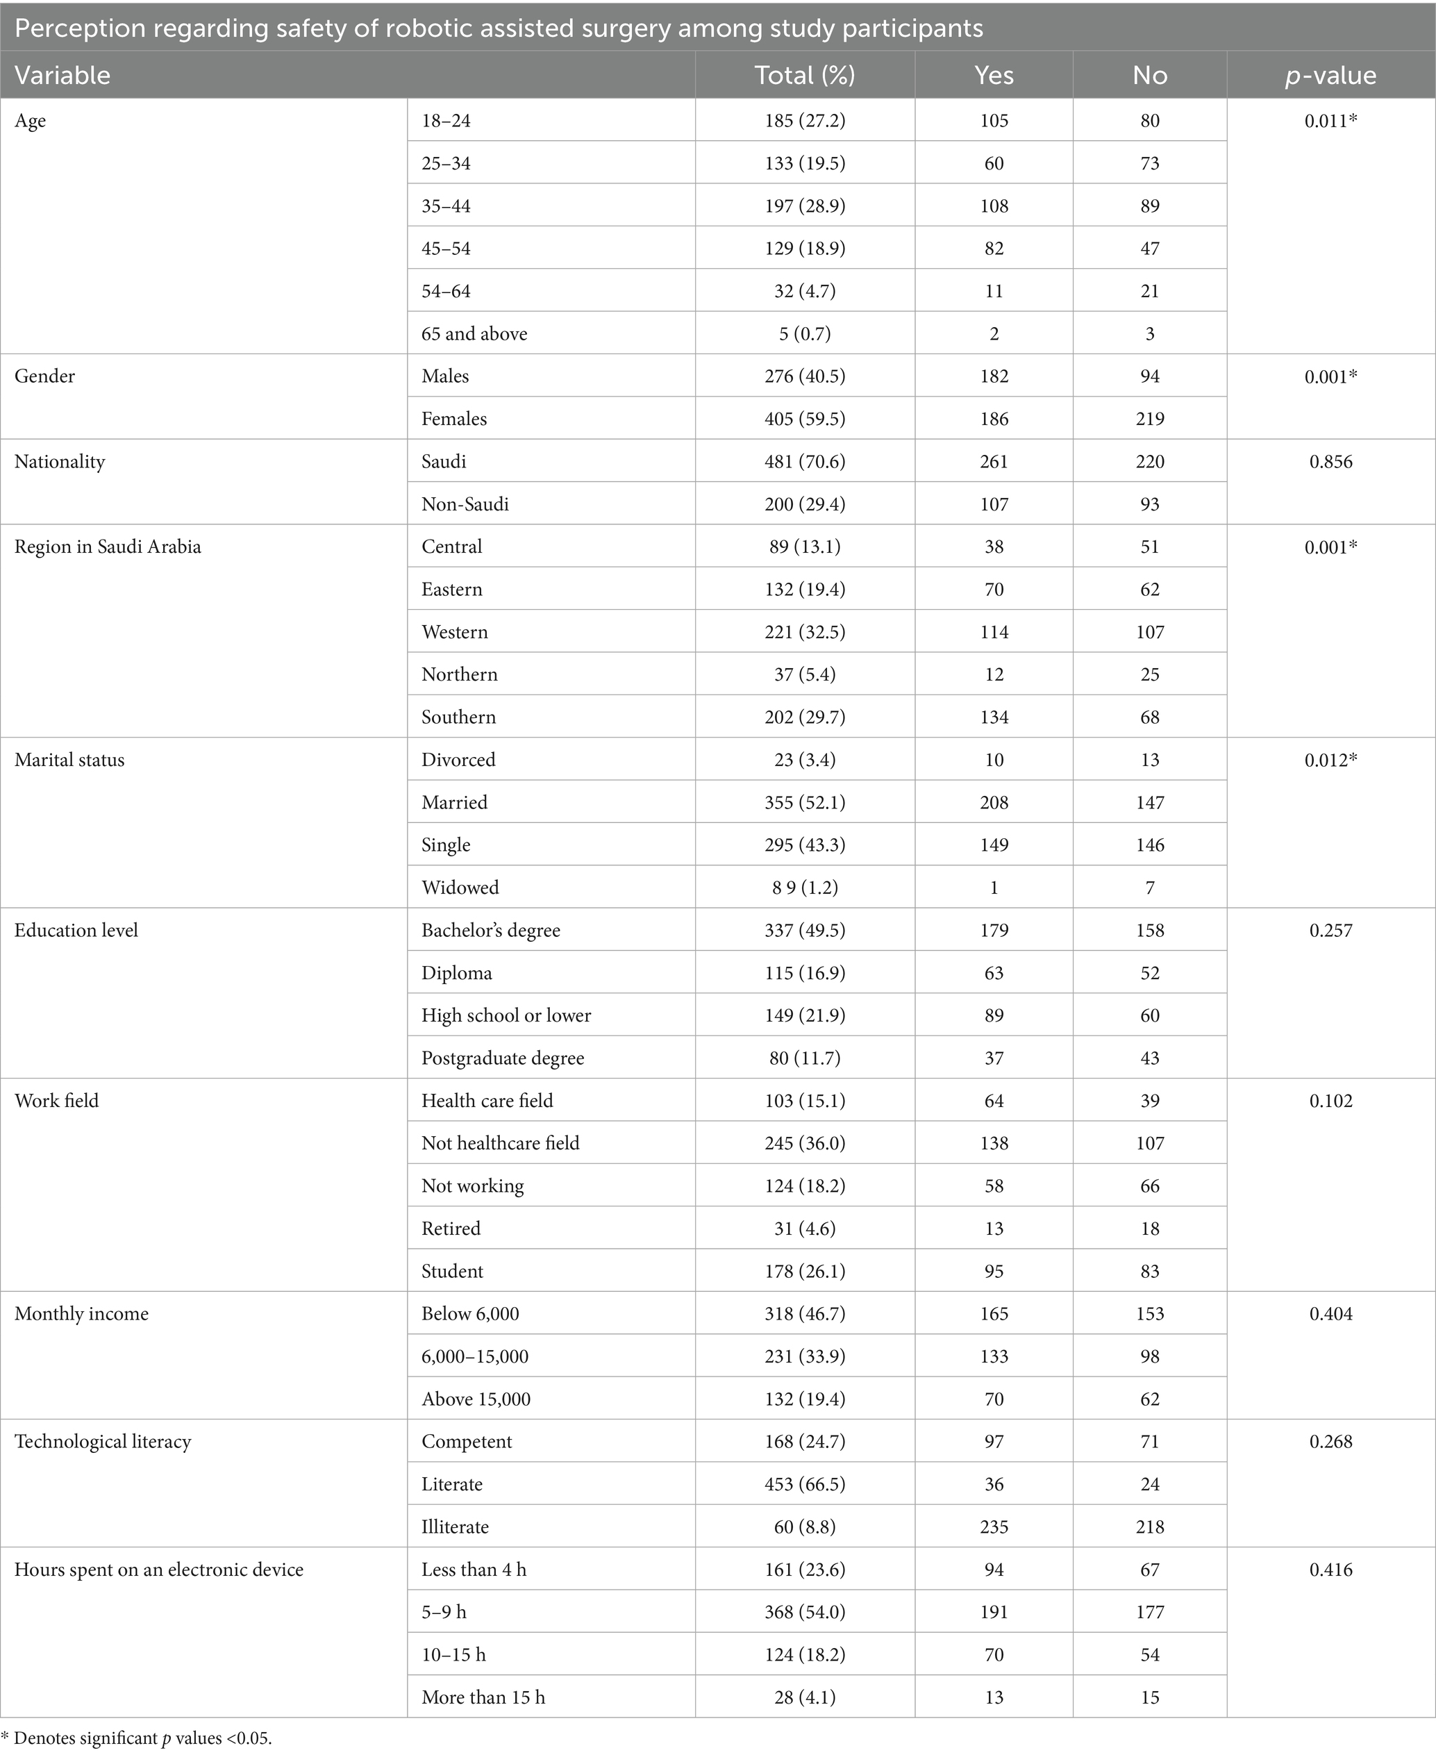Image resolution: width=1436 pixels, height=1755 pixels.
Task: Click the 'Marital status' variable cell
Action: click(x=69, y=760)
